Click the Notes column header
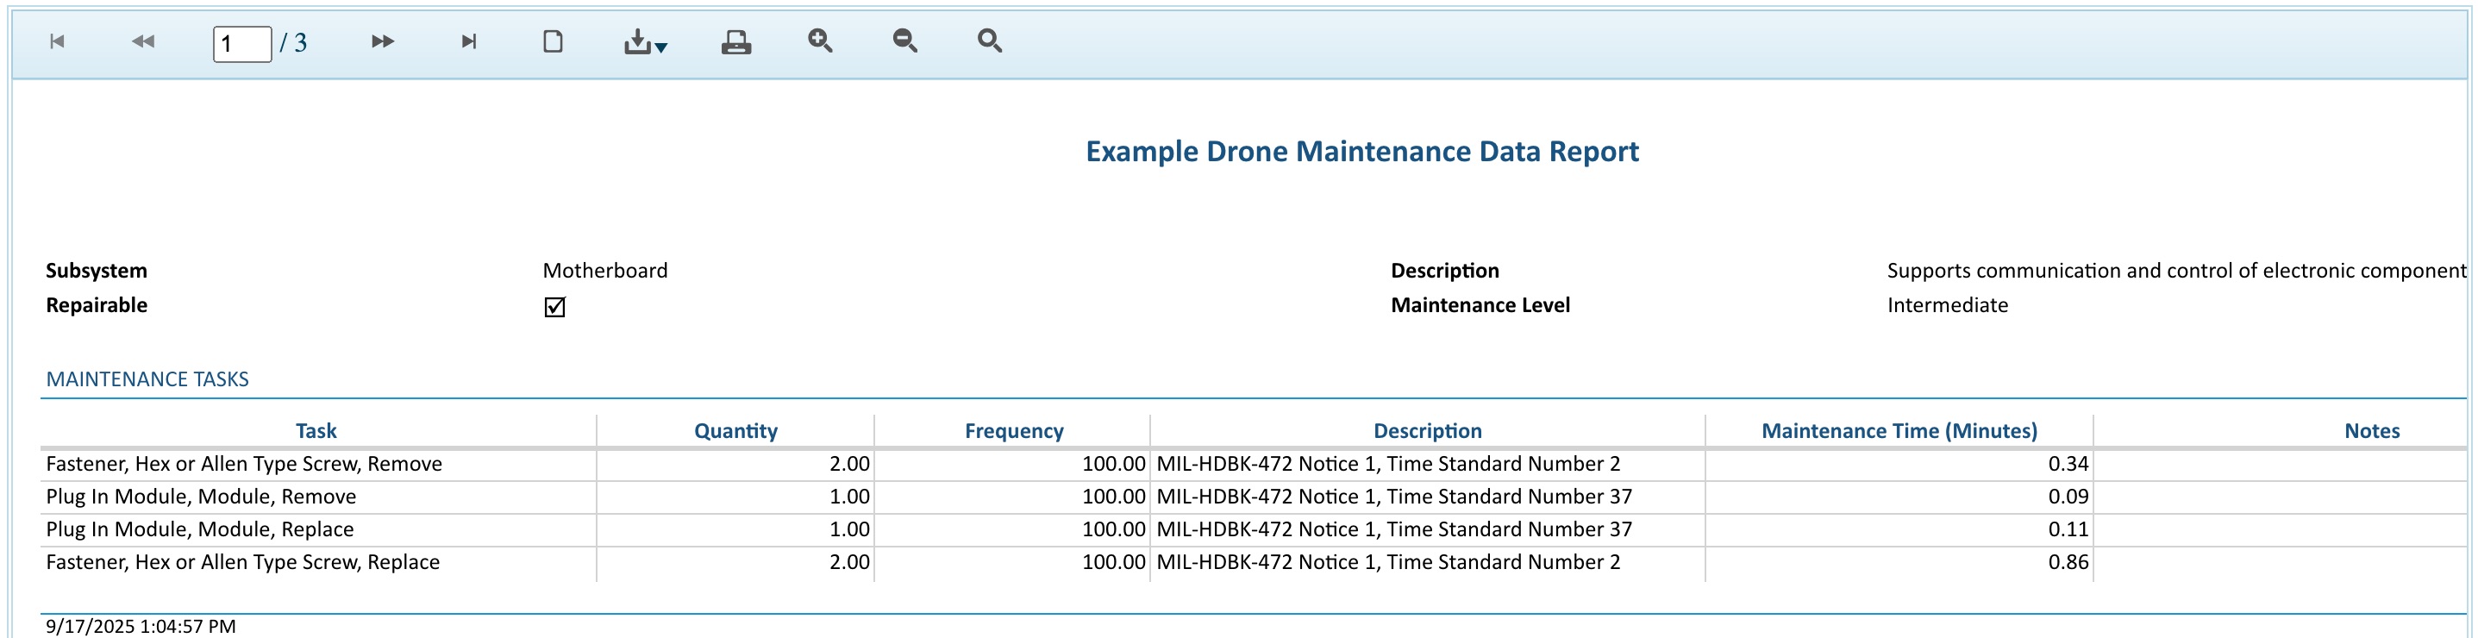The width and height of the screenshot is (2478, 638). (x=2370, y=431)
